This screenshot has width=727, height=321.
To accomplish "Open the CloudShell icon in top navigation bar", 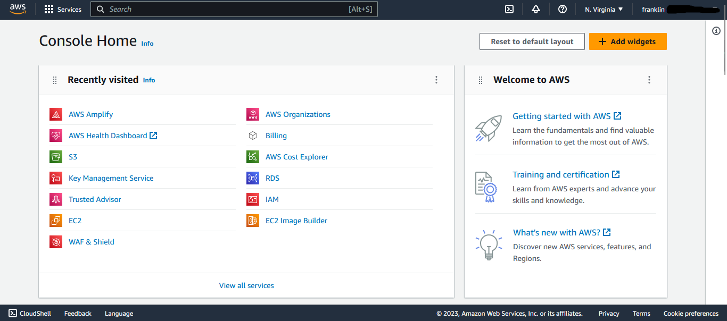I will point(509,9).
